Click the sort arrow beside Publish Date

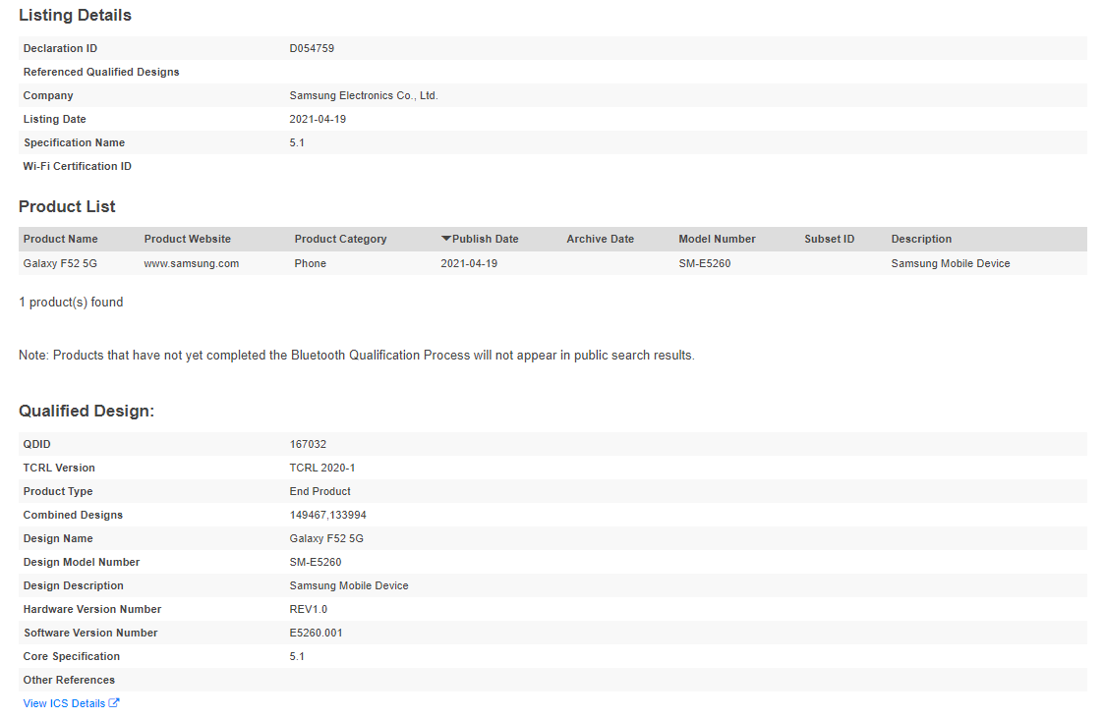(446, 239)
